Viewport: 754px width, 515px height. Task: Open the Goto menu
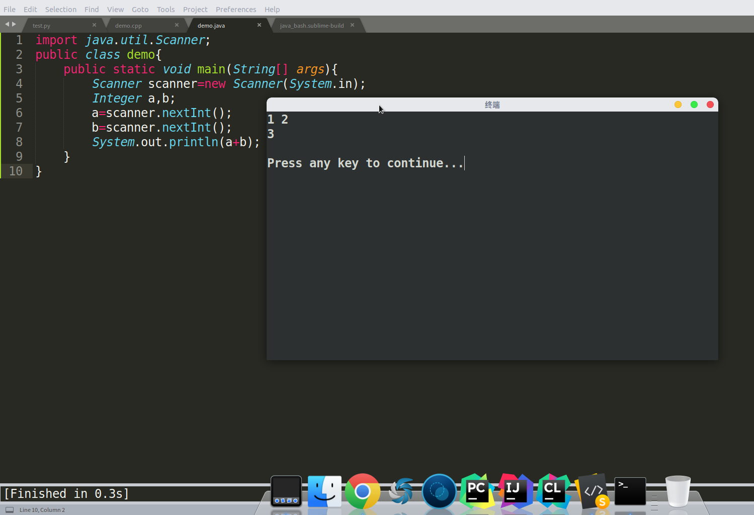click(x=140, y=9)
